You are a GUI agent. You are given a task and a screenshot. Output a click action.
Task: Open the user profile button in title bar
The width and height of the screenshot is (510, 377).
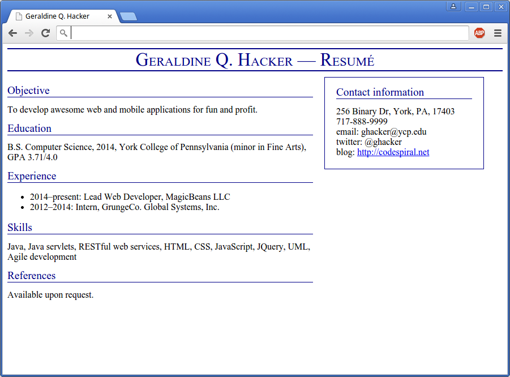[x=453, y=7]
